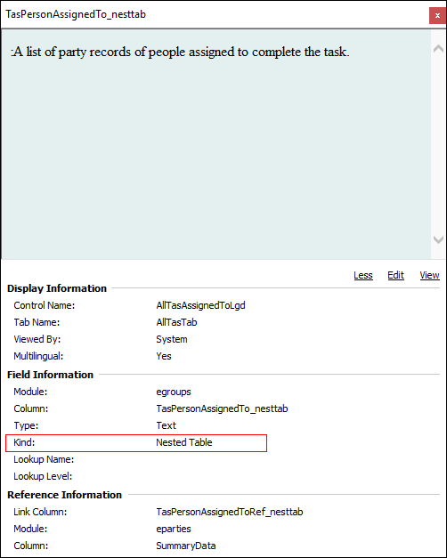Select the SummaryData column value

tap(185, 546)
